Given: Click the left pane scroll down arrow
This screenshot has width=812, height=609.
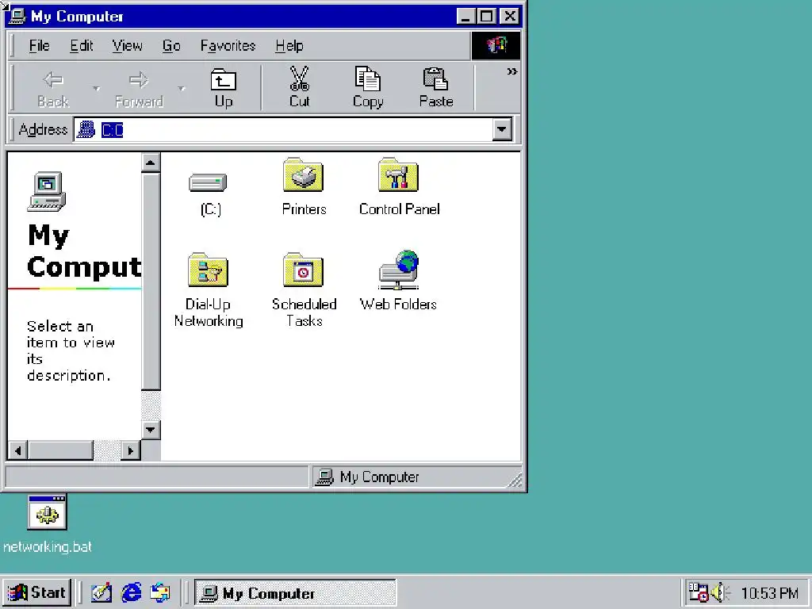Looking at the screenshot, I should (151, 429).
